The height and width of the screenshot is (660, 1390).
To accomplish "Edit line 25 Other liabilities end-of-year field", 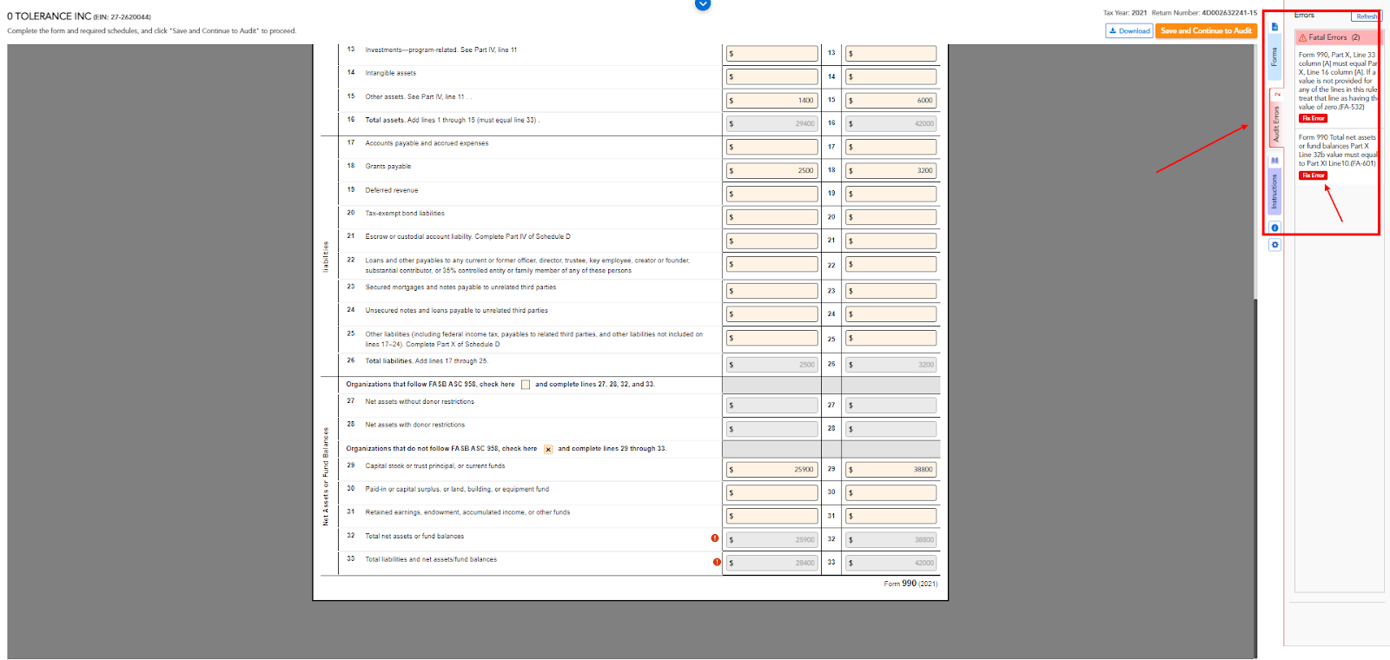I will point(890,339).
